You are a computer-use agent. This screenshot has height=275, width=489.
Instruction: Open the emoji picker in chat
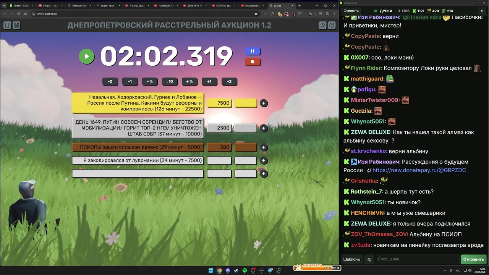click(369, 259)
